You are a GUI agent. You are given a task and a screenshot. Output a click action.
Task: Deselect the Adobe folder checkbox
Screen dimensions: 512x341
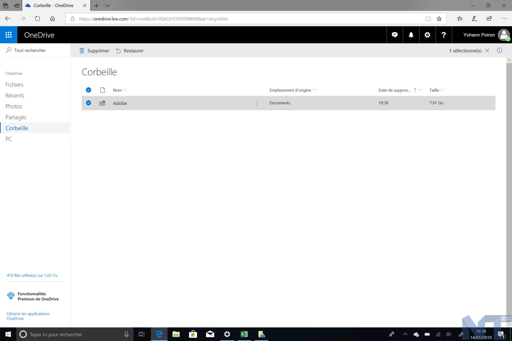(x=88, y=103)
